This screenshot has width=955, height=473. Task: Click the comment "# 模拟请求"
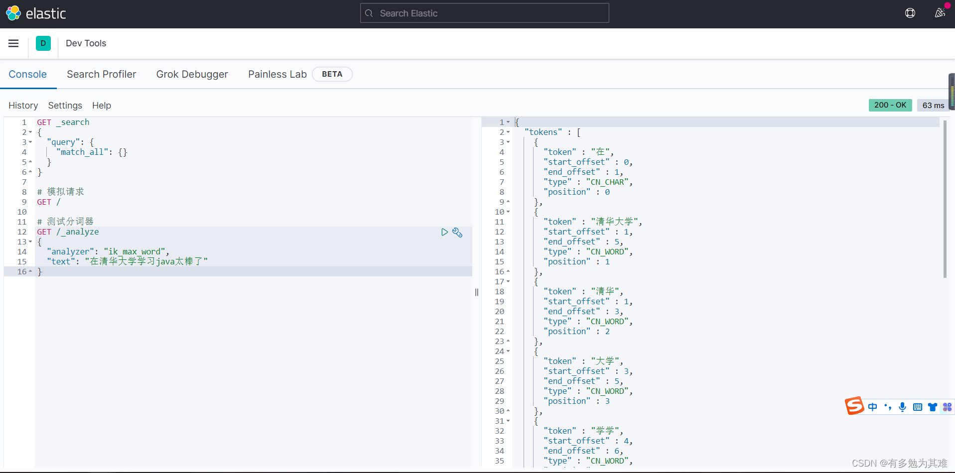(61, 192)
